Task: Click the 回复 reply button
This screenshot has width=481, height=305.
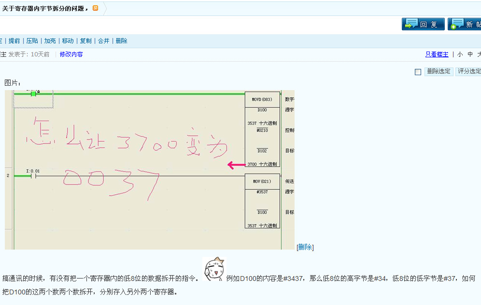Action: pyautogui.click(x=423, y=24)
